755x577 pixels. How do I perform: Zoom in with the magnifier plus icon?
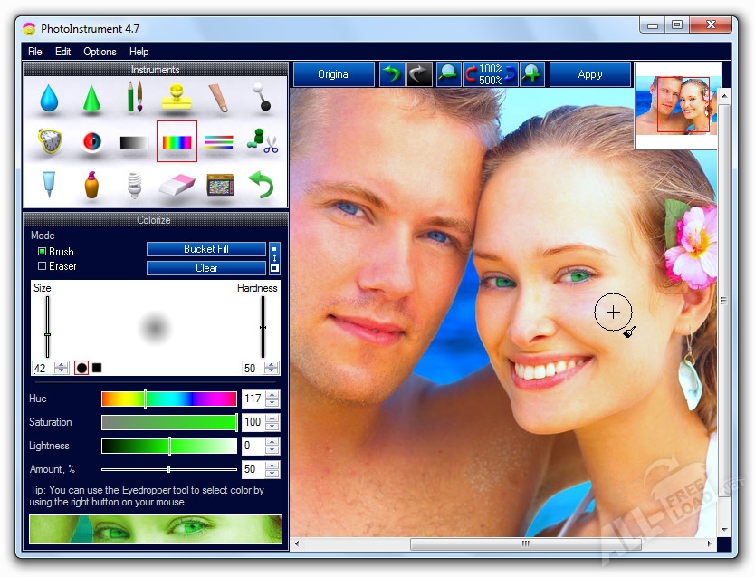pyautogui.click(x=531, y=74)
